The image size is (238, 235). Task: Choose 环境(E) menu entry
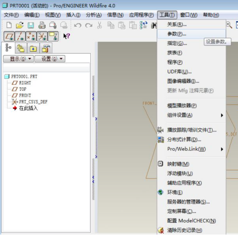click(x=191, y=192)
